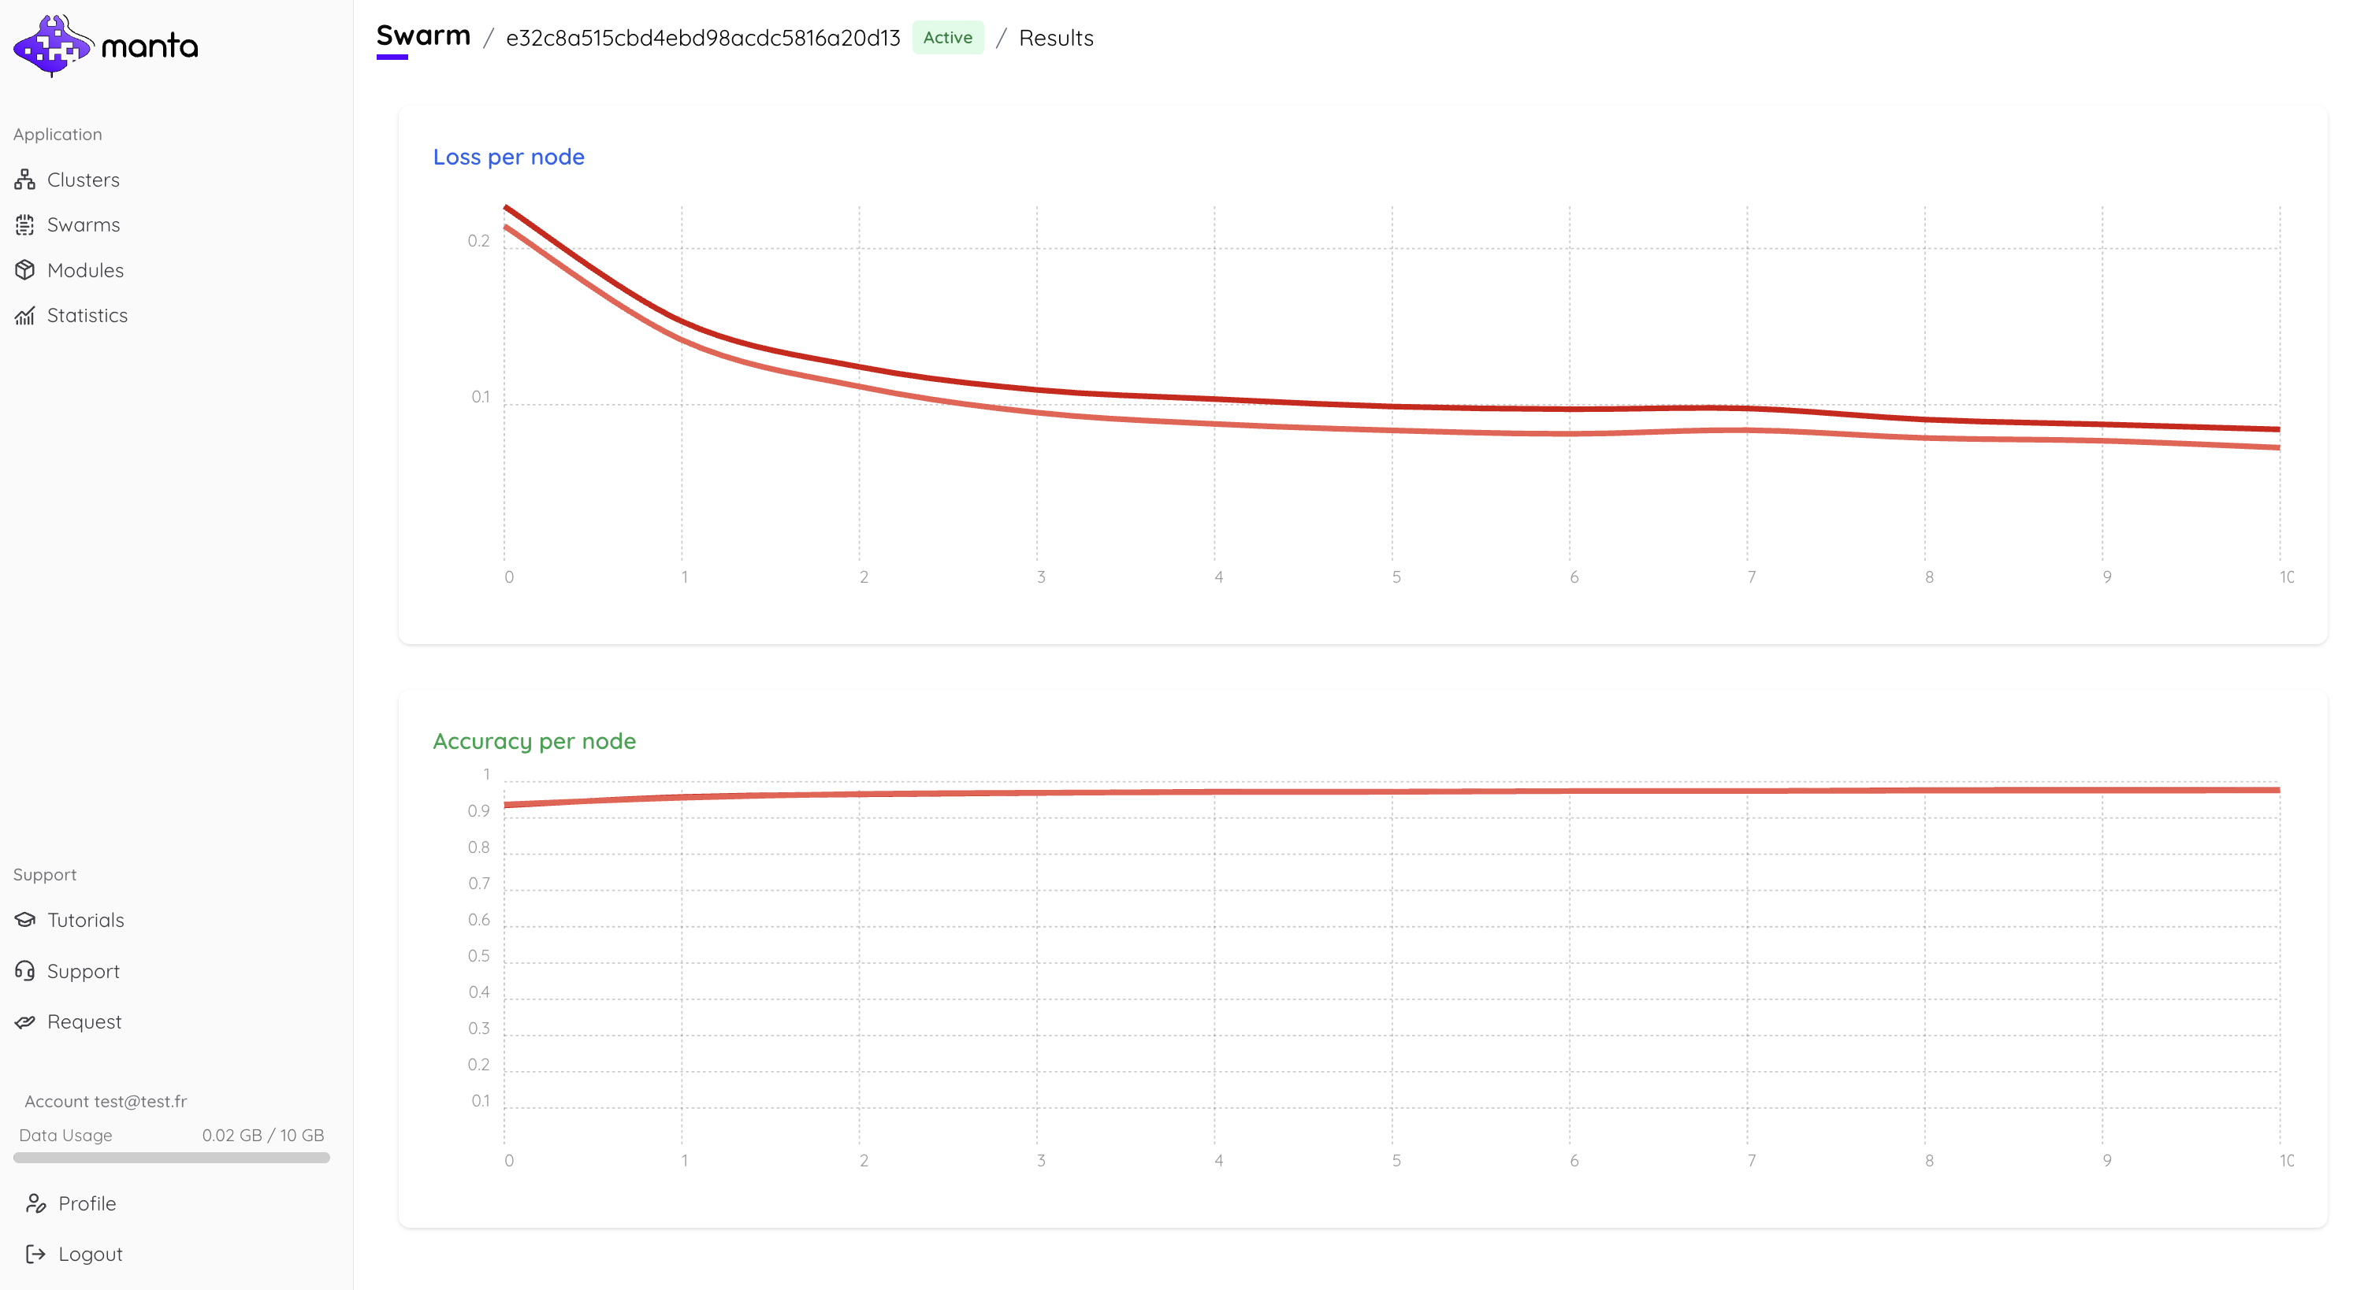Click the Modules cube icon

click(x=24, y=270)
